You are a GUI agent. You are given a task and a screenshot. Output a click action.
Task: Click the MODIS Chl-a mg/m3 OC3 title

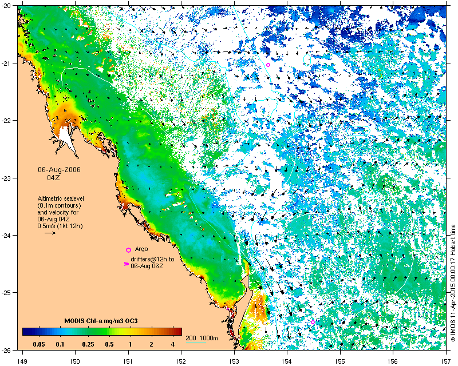point(101,321)
